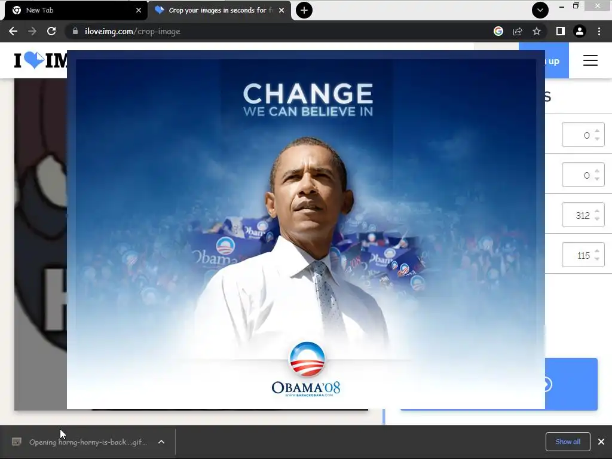
Task: Click the input field showing 312
Action: pos(583,215)
